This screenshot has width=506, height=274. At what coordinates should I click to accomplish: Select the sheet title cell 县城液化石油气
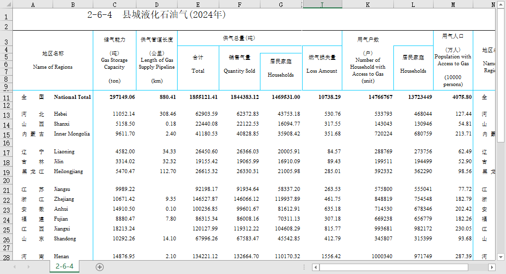point(156,15)
